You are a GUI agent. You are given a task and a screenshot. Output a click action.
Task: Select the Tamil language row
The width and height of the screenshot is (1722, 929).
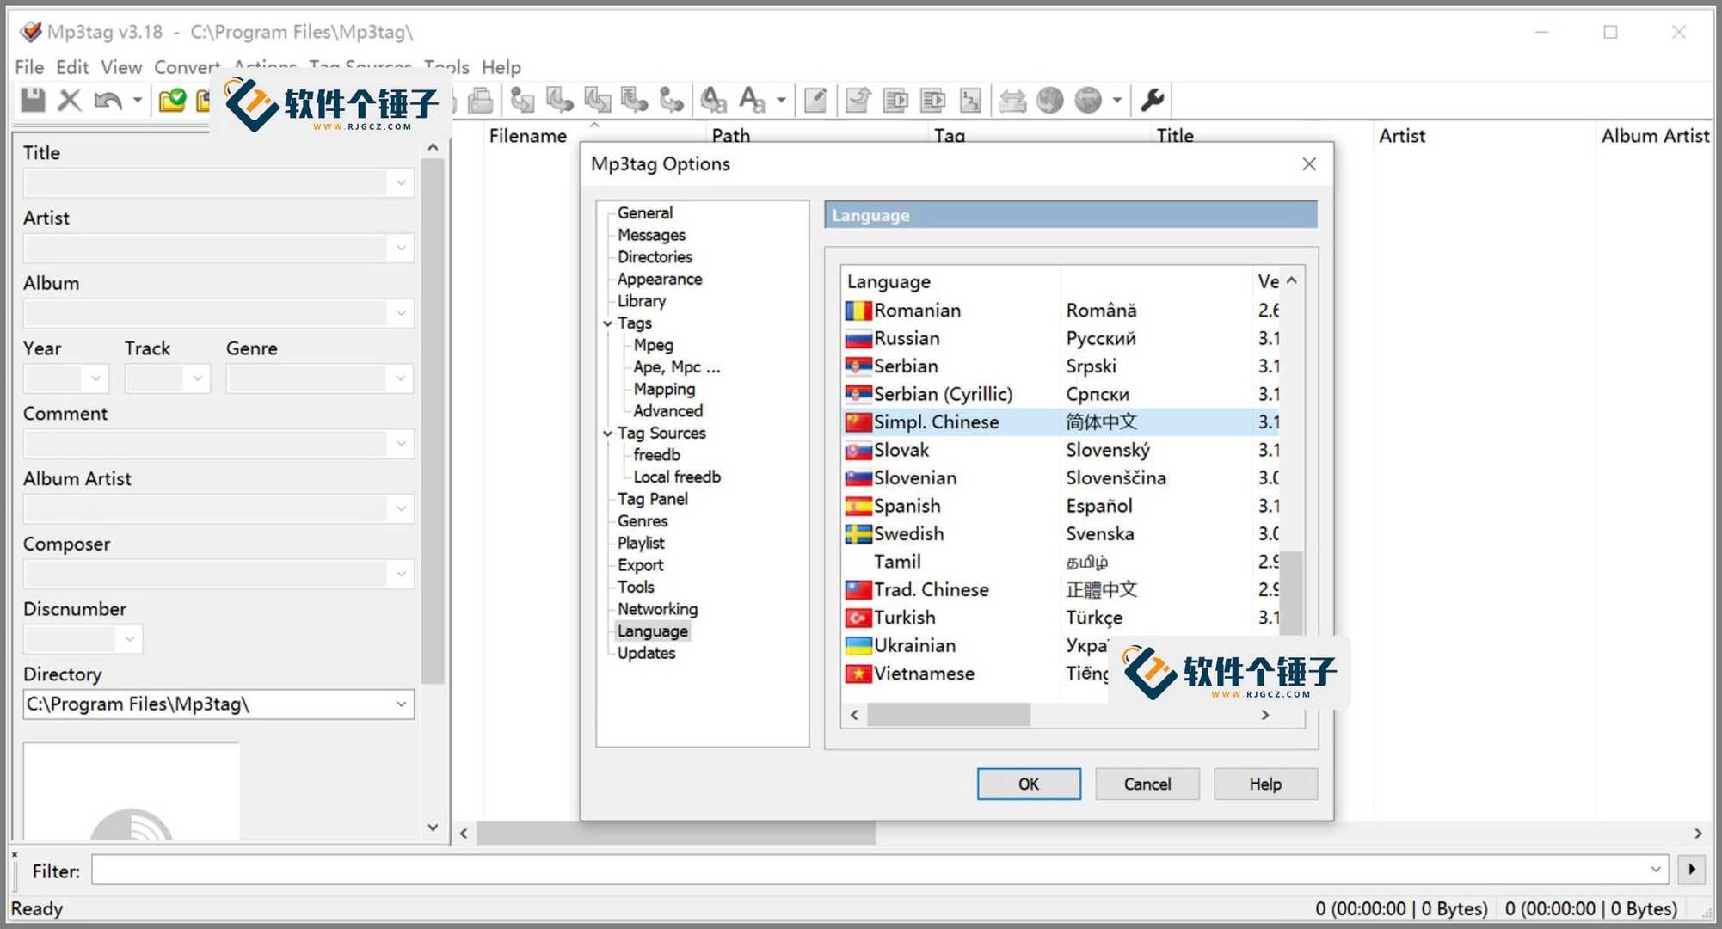[x=1061, y=562]
